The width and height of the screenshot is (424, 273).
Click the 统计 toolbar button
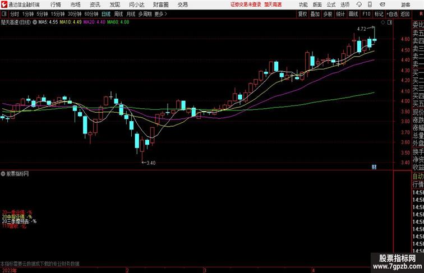(x=340, y=14)
